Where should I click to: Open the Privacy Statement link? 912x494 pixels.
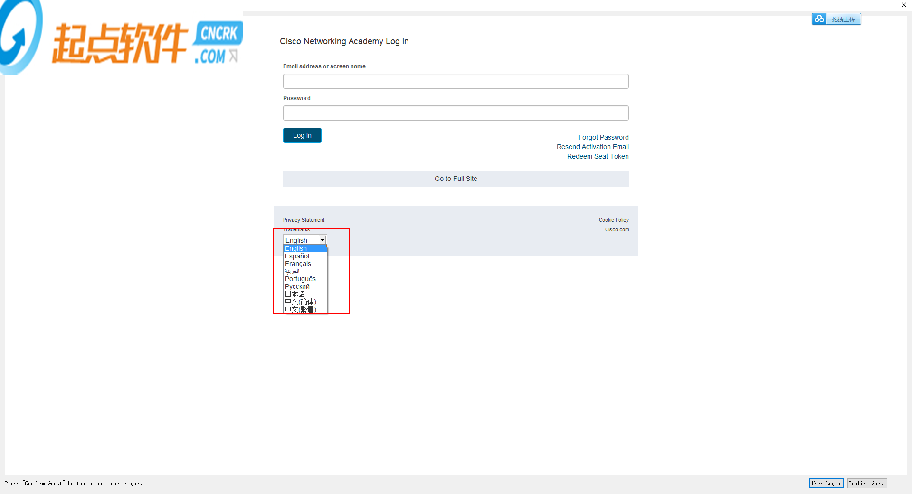point(304,220)
